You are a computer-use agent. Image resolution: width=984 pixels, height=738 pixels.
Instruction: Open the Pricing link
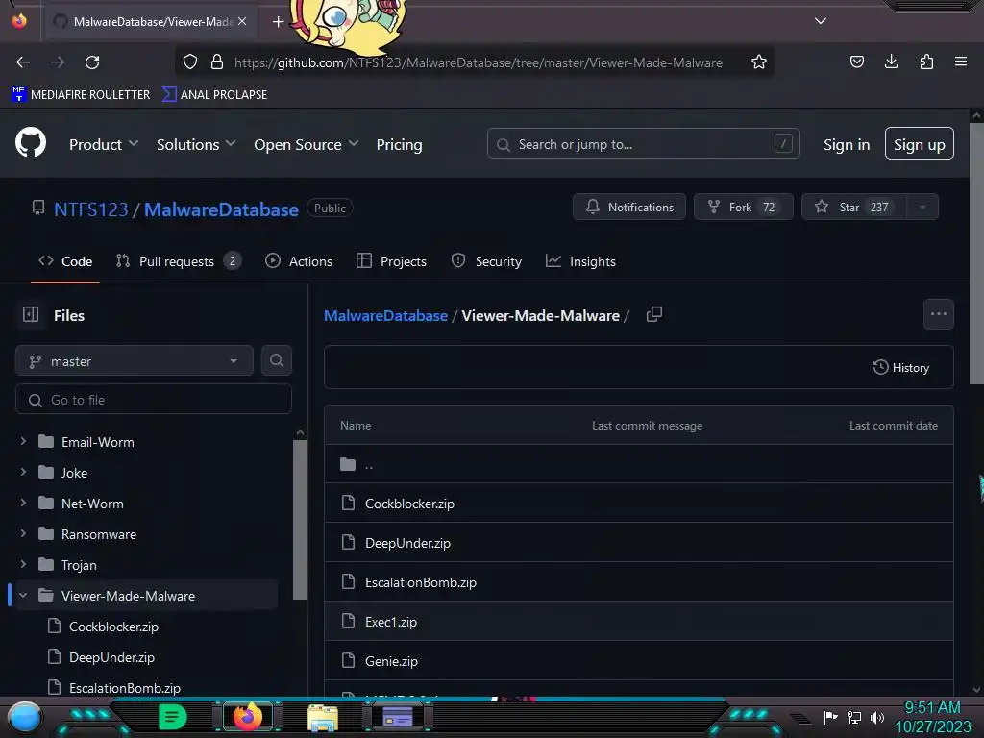(x=399, y=144)
